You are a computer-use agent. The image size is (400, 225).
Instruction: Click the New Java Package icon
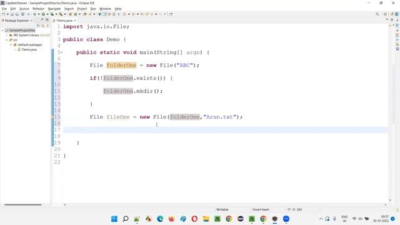[70, 14]
